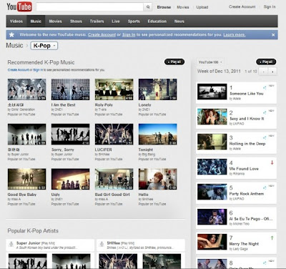Select the Music tab
Viewport: 286px width, 269px height.
pos(36,21)
